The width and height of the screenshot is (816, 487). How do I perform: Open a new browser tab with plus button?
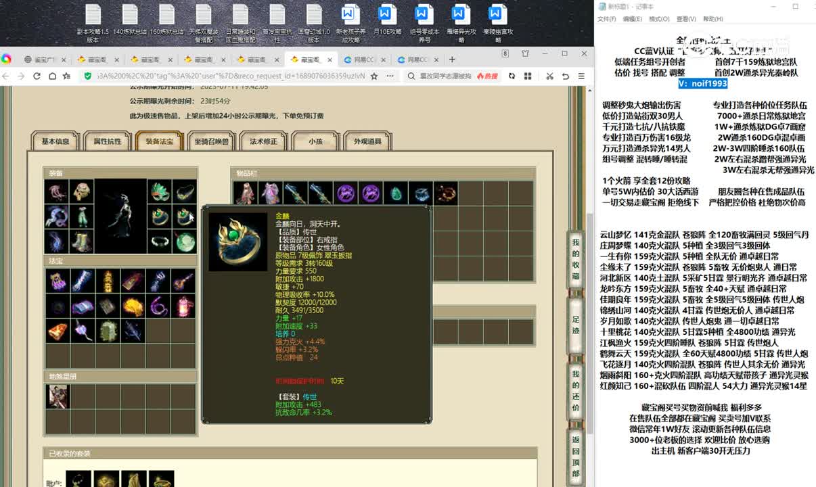(x=452, y=59)
